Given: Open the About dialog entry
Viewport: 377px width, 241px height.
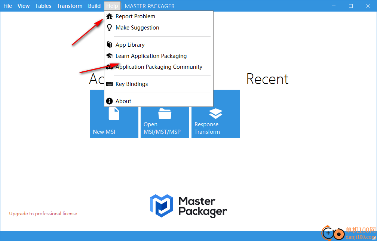Looking at the screenshot, I should [159, 101].
